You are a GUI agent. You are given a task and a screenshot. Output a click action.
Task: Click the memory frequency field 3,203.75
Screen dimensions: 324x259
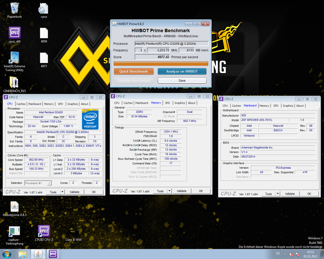[x=158, y=50]
